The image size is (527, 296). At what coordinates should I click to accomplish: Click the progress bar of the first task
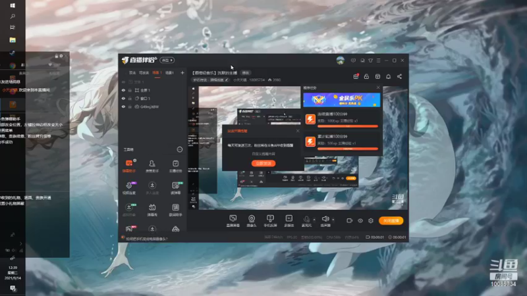click(348, 126)
